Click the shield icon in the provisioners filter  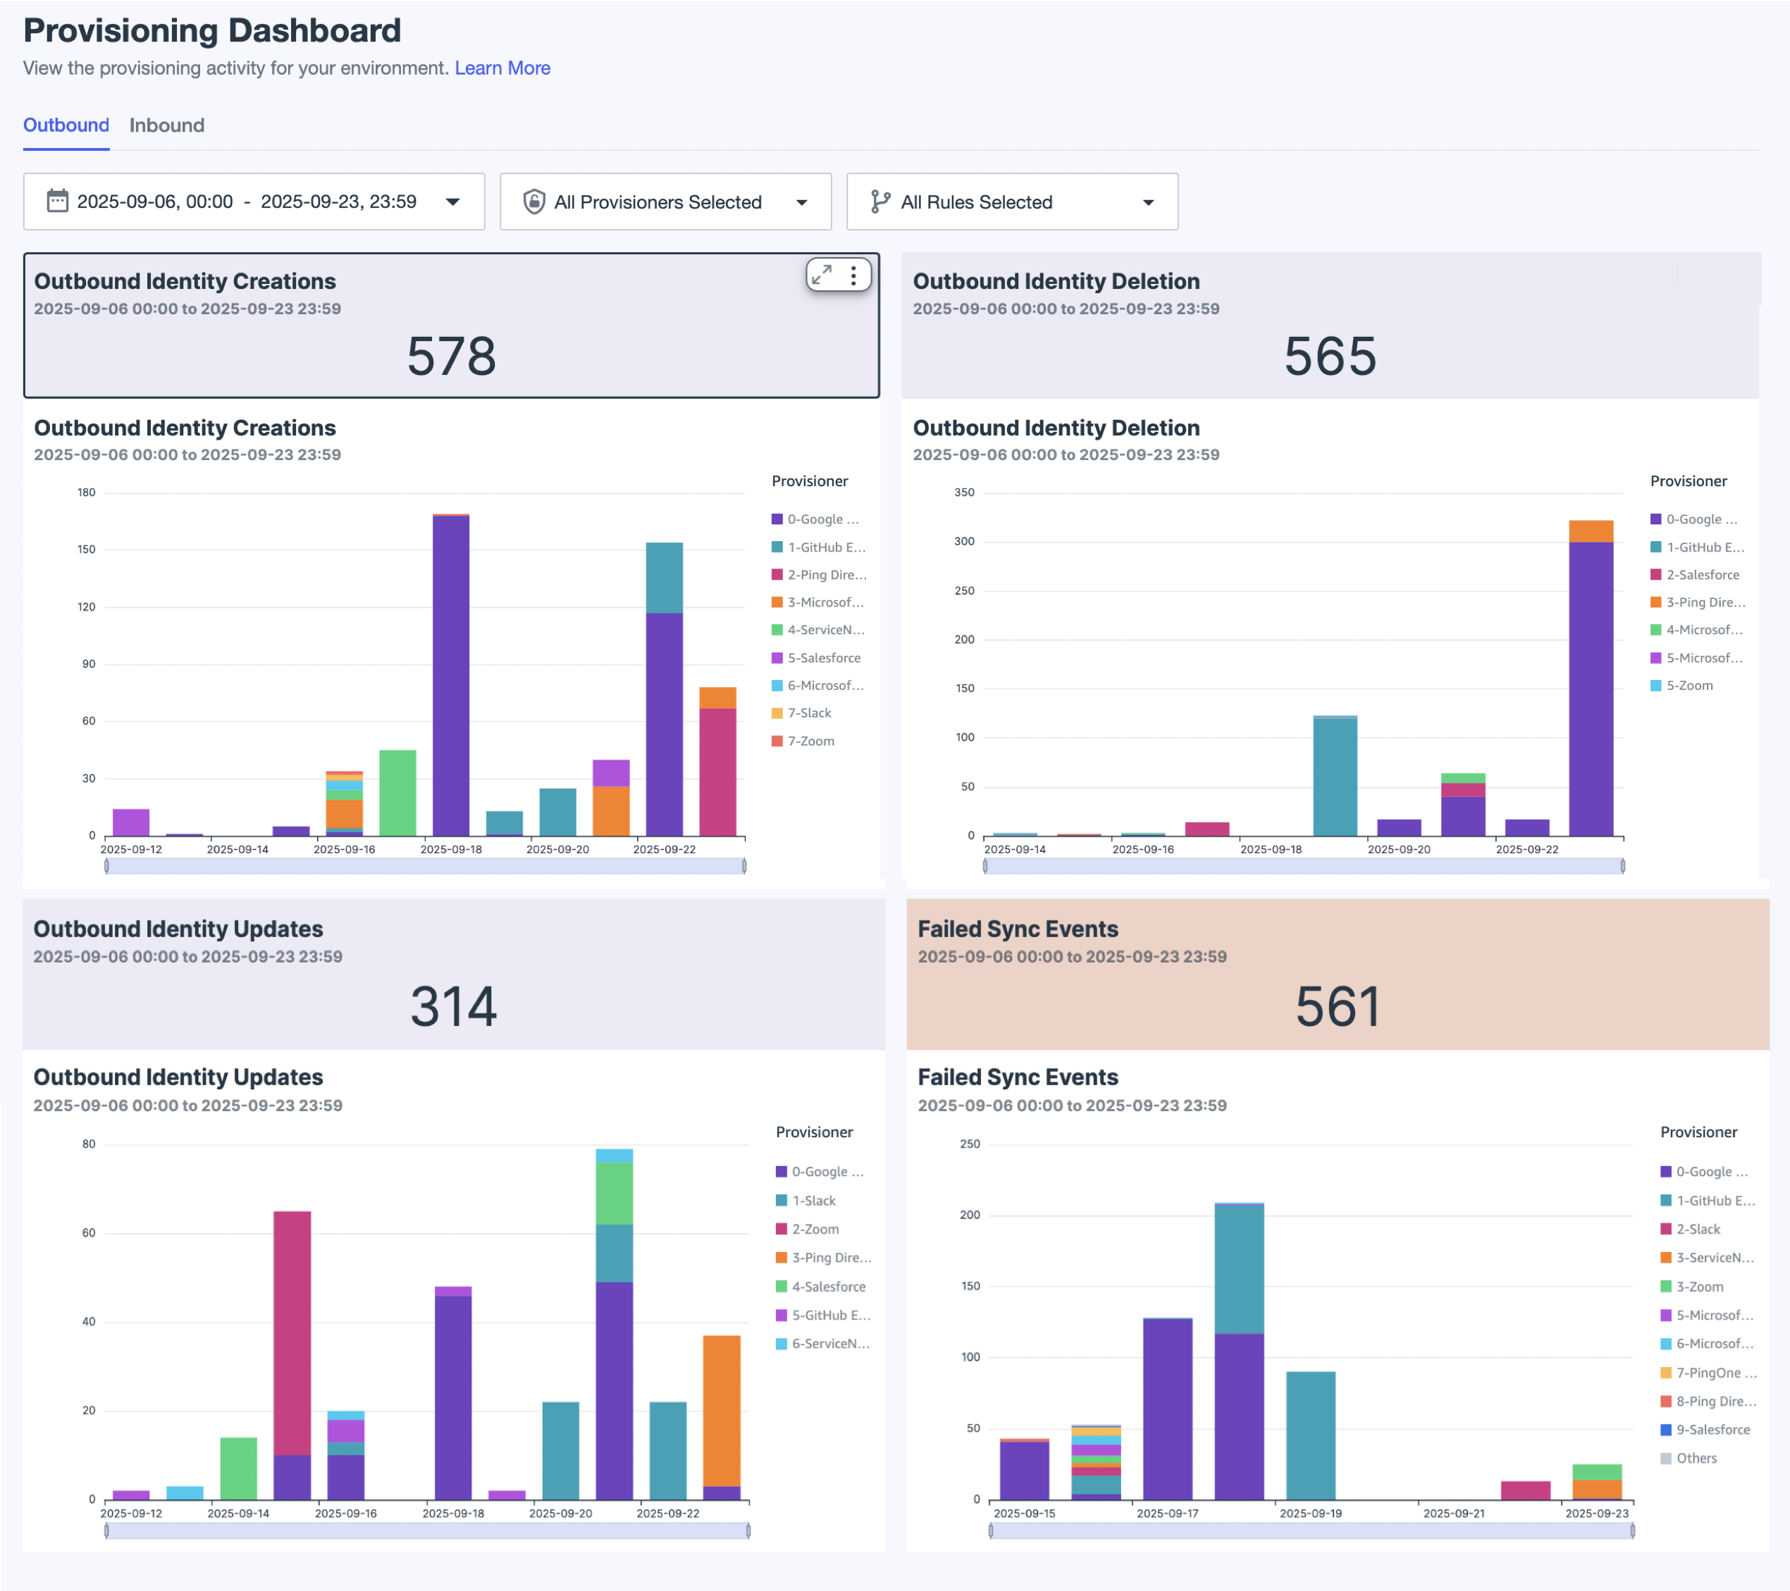pyautogui.click(x=533, y=202)
